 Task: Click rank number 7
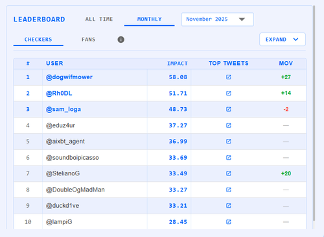coord(28,173)
